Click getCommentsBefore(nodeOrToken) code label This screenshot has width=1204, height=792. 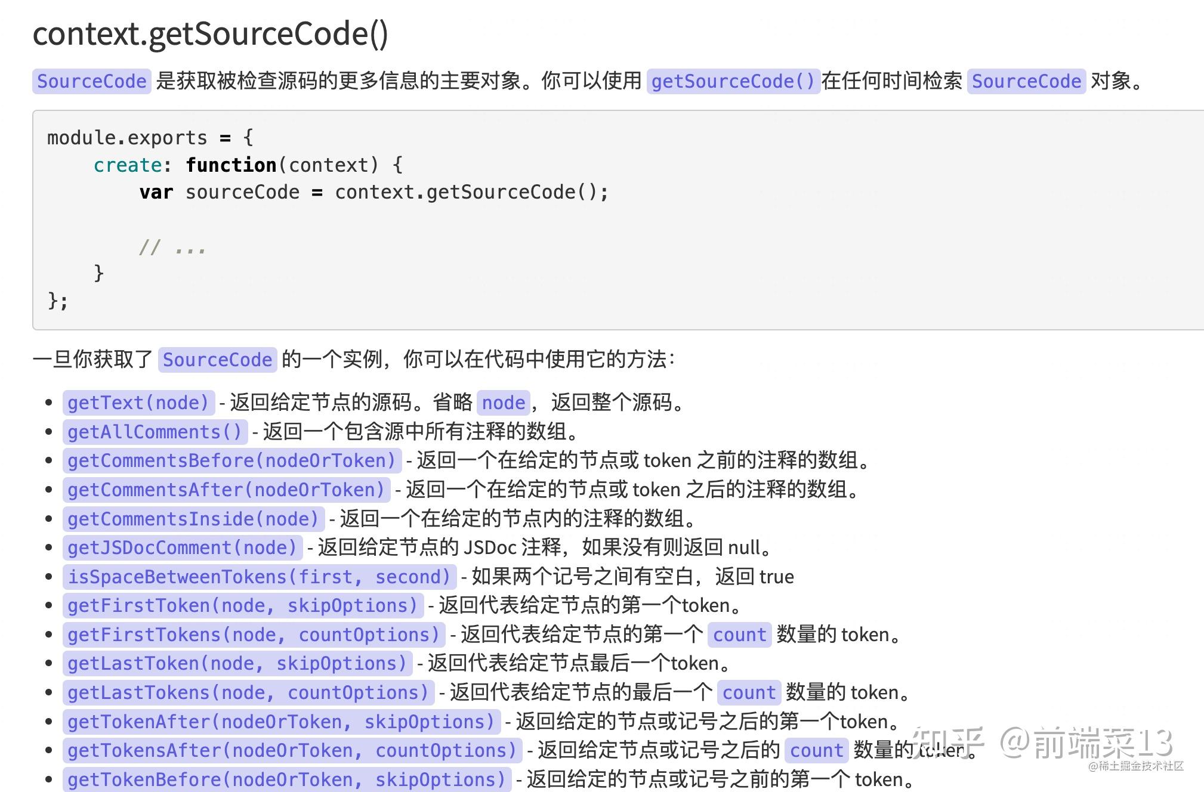231,460
